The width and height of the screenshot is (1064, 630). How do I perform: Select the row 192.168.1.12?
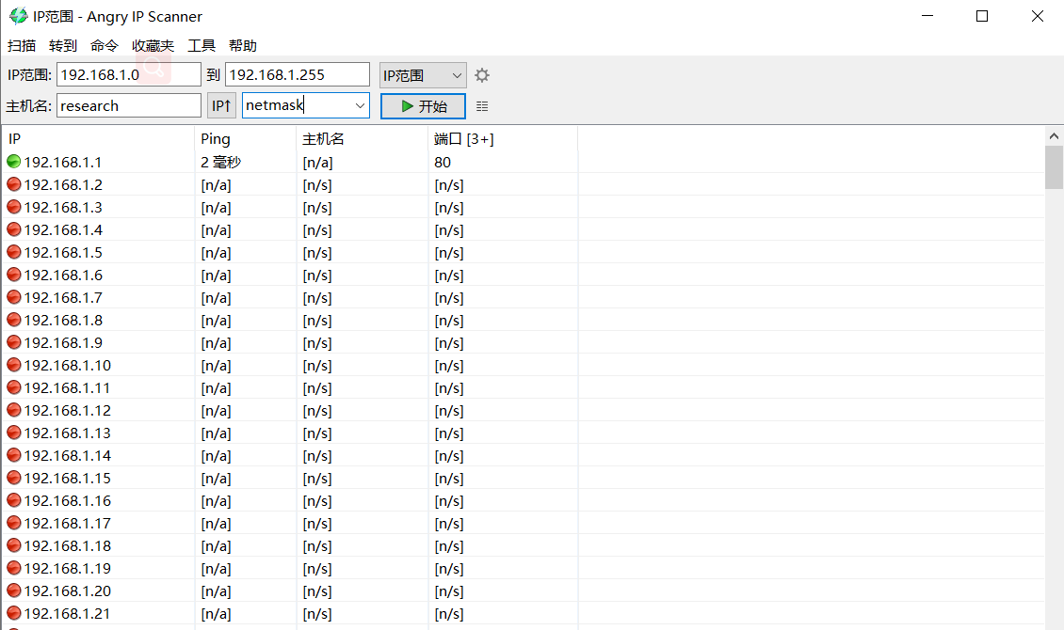coord(523,411)
